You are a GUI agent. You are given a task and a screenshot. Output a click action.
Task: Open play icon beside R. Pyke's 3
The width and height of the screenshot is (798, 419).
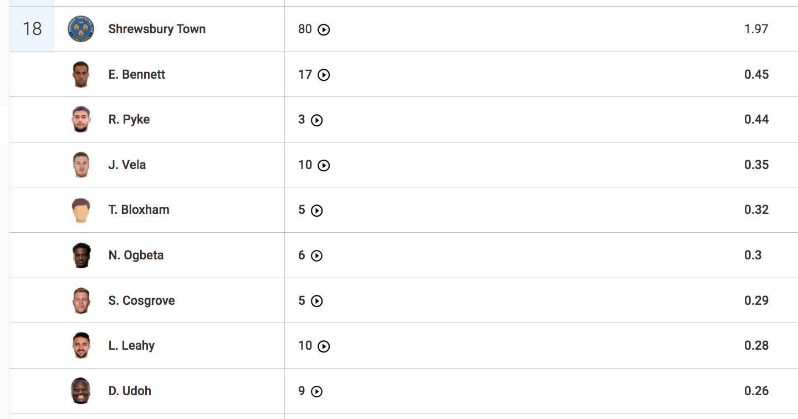(316, 120)
